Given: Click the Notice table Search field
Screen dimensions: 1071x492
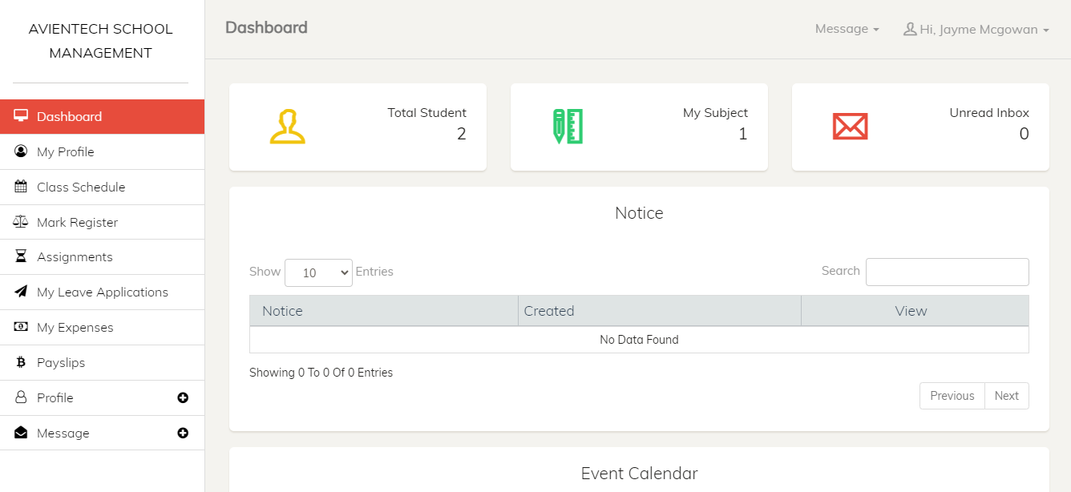Looking at the screenshot, I should coord(947,272).
